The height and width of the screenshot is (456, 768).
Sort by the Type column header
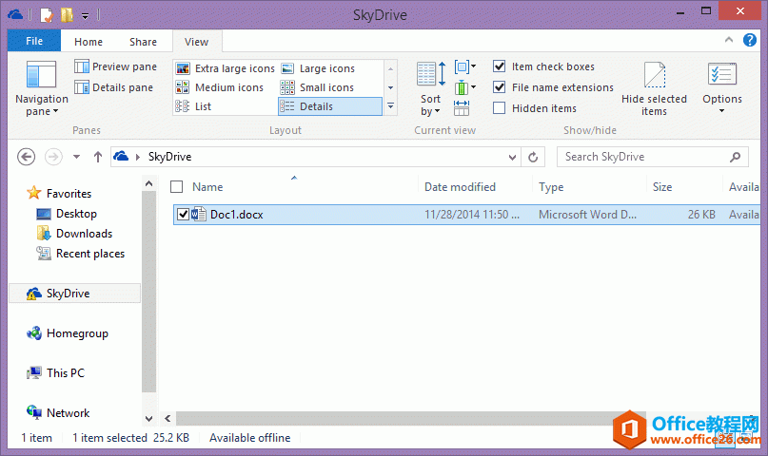click(x=551, y=187)
